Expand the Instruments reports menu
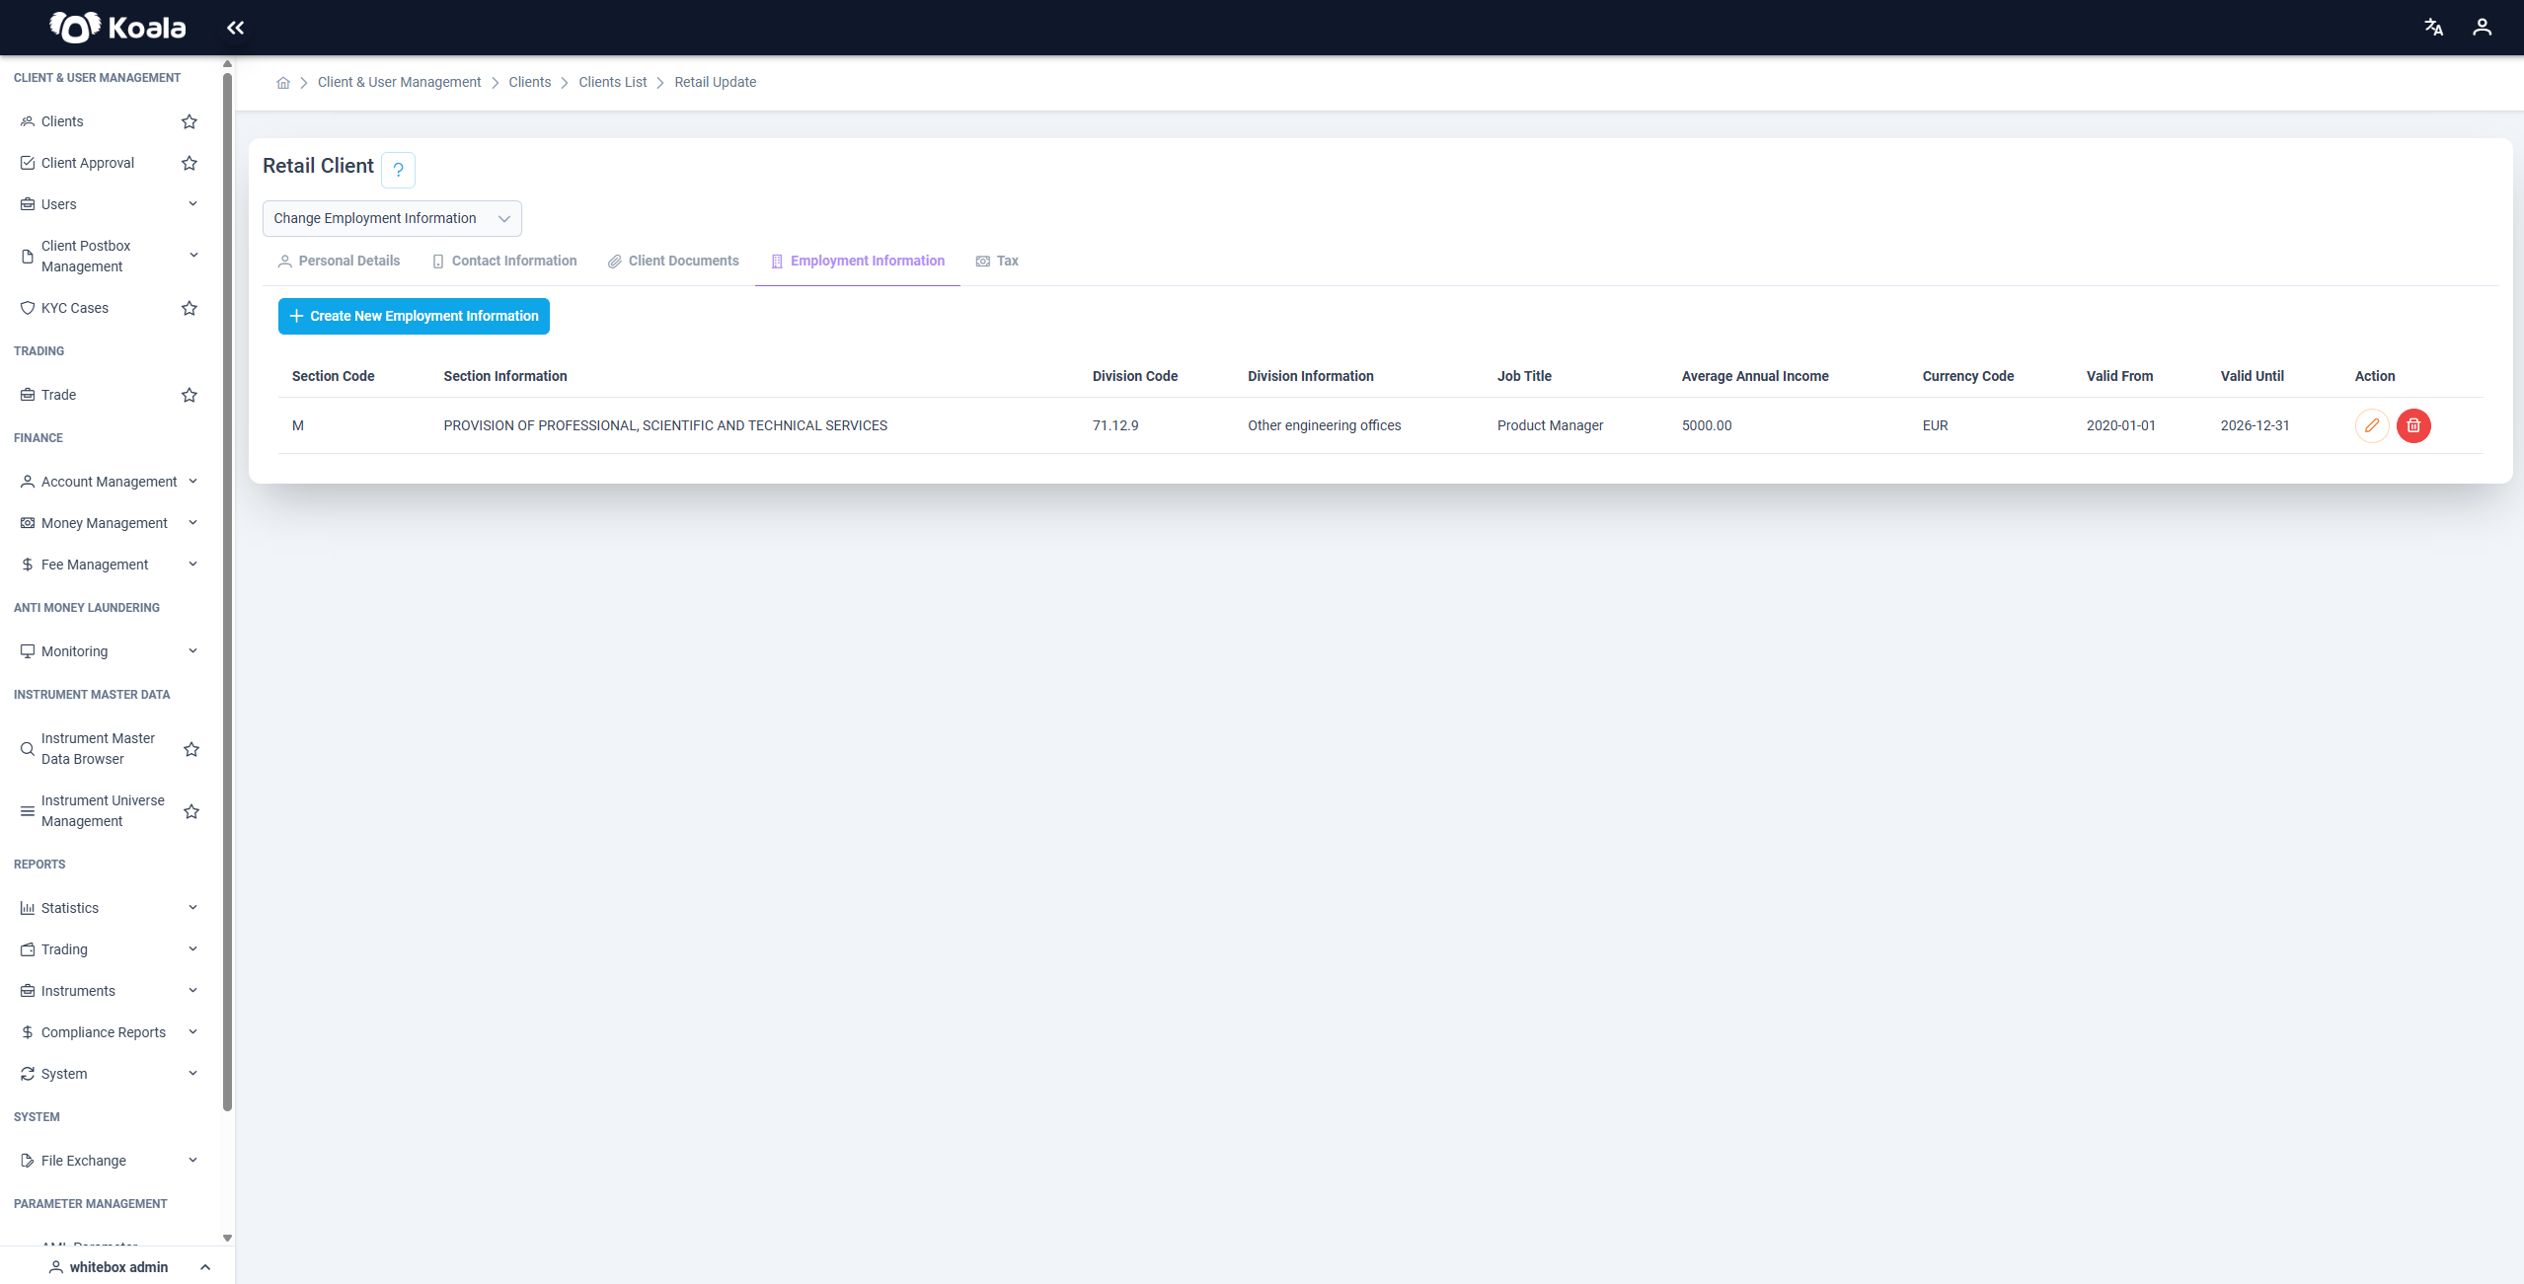This screenshot has width=2524, height=1284. 109,991
